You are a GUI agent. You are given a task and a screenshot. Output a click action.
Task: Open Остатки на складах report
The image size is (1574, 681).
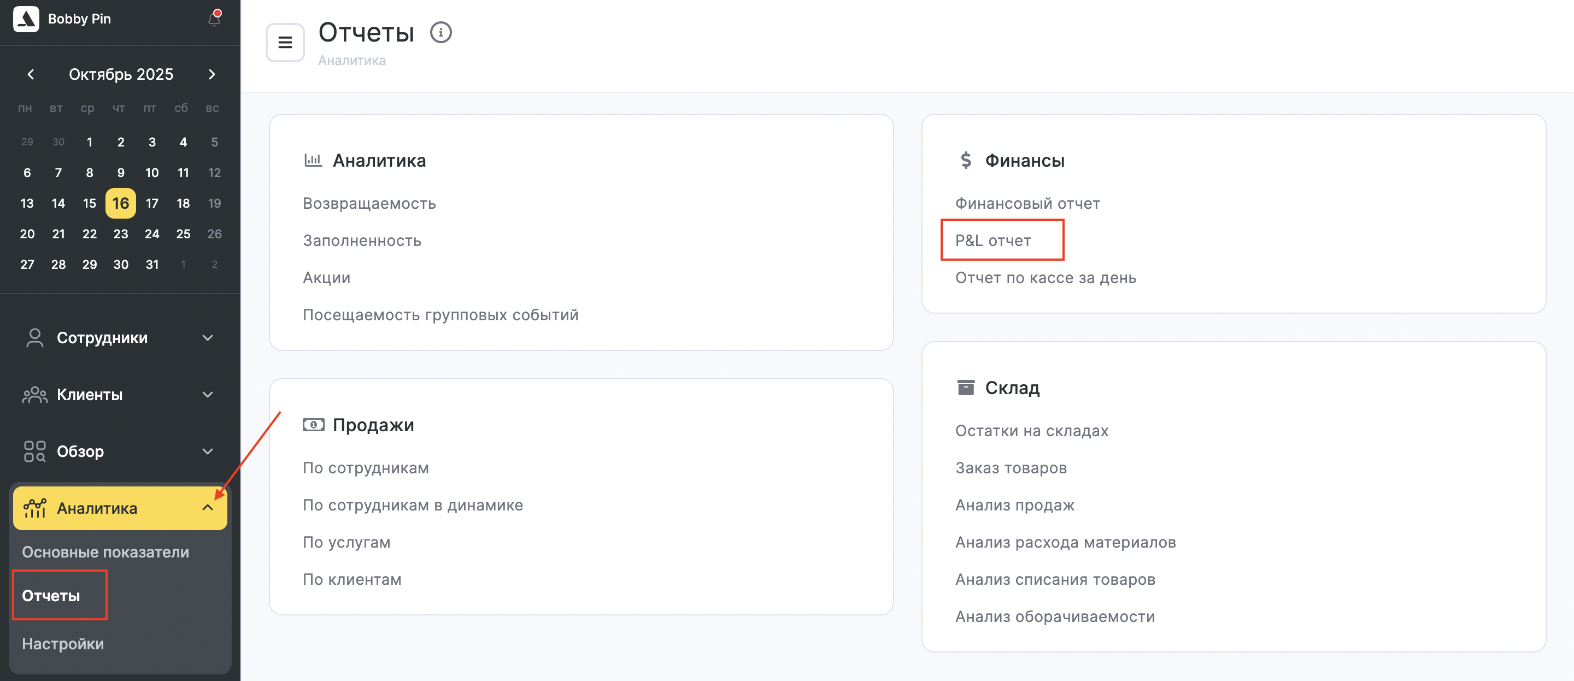(1031, 431)
